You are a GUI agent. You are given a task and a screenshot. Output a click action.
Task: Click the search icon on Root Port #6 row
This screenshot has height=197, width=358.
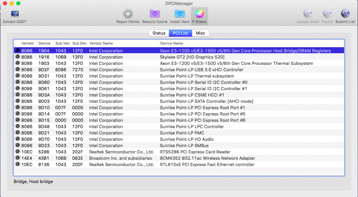18,120
